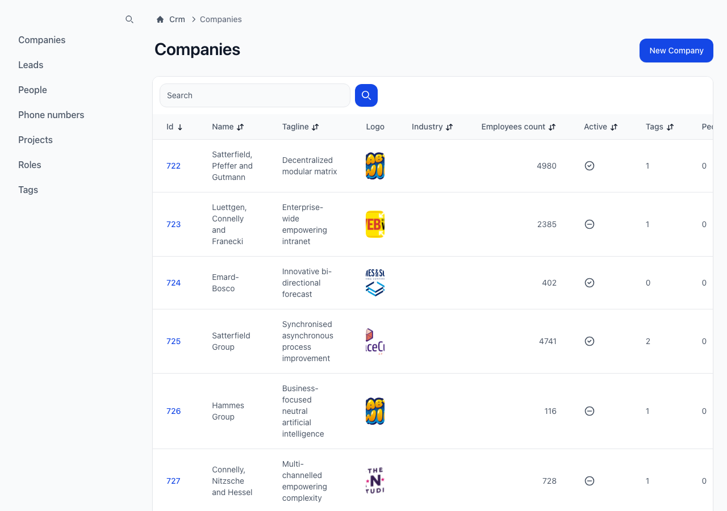Screen dimensions: 727x511
Task: Click inactive icon for company 727
Action: pyautogui.click(x=590, y=481)
